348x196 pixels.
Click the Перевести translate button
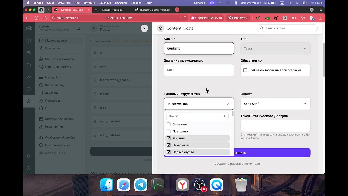238,18
